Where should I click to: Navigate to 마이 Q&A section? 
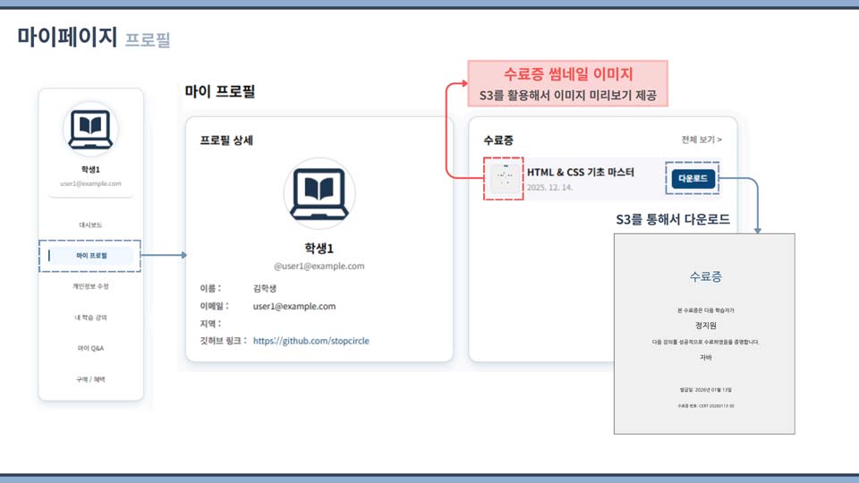[90, 348]
